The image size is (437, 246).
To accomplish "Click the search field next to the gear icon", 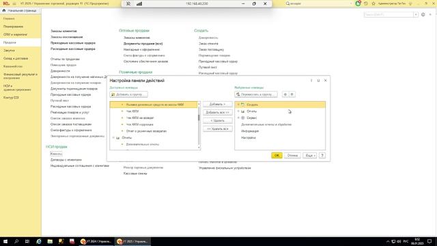I will (389, 14).
